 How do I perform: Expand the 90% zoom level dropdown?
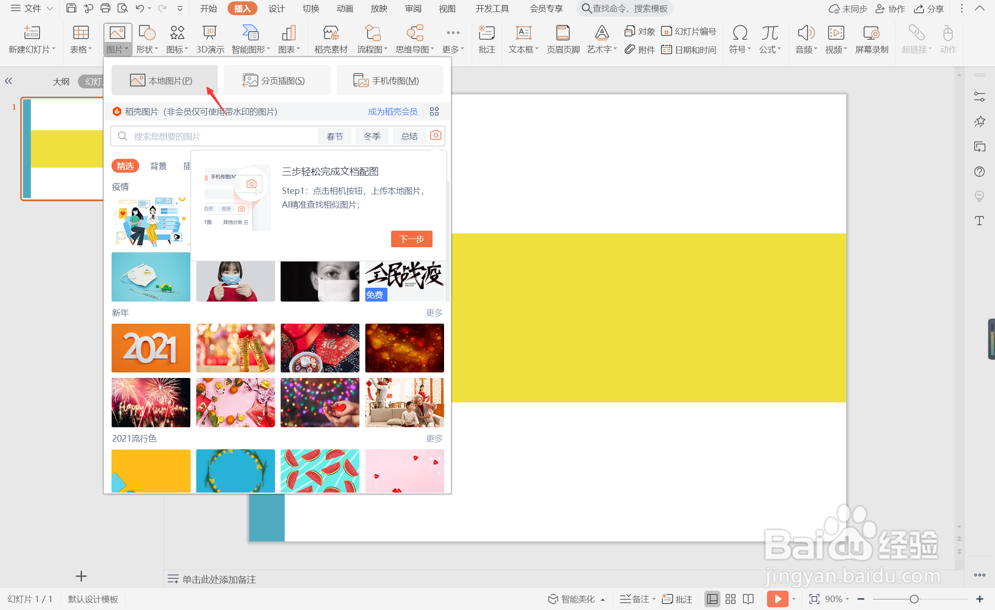[x=837, y=599]
